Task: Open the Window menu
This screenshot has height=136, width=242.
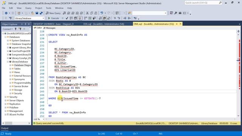Action: (59, 8)
